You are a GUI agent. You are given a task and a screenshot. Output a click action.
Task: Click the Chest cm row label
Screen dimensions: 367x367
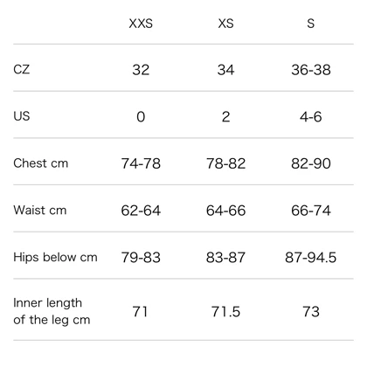coord(41,163)
